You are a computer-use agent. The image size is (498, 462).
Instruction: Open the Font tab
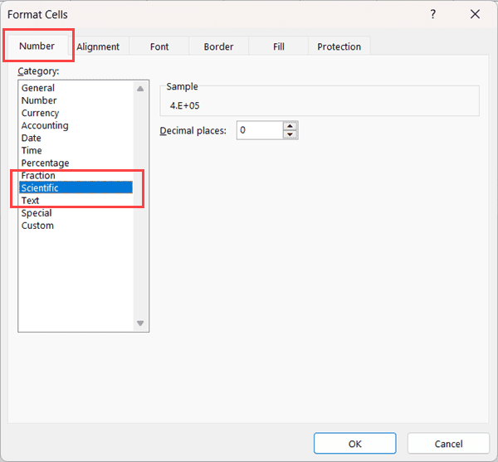159,47
